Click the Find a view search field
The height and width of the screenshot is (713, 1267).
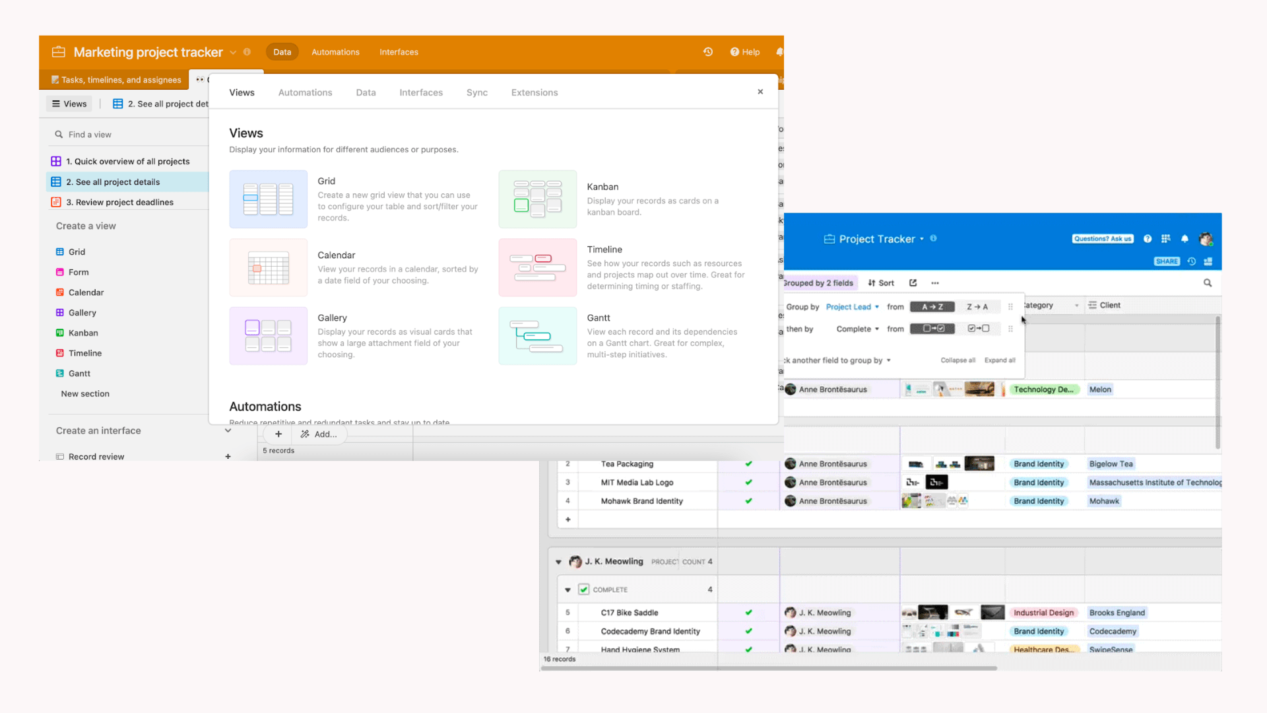(x=90, y=135)
